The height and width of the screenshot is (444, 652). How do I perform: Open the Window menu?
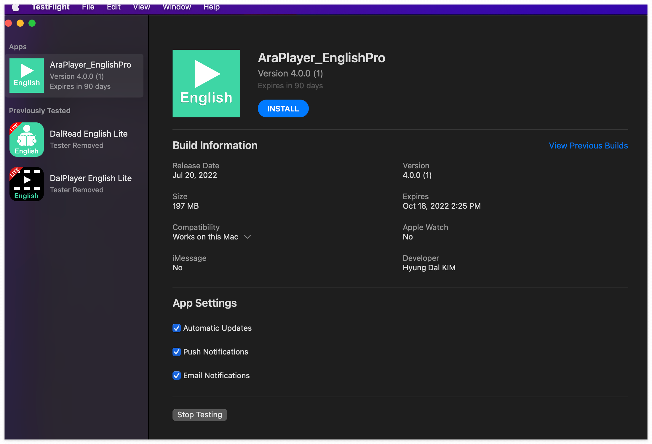[177, 7]
